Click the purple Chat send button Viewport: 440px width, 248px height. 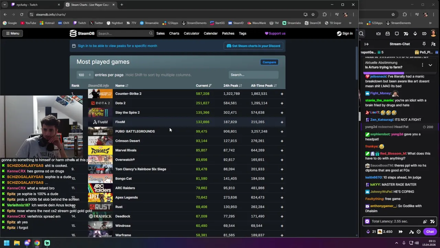point(430,232)
